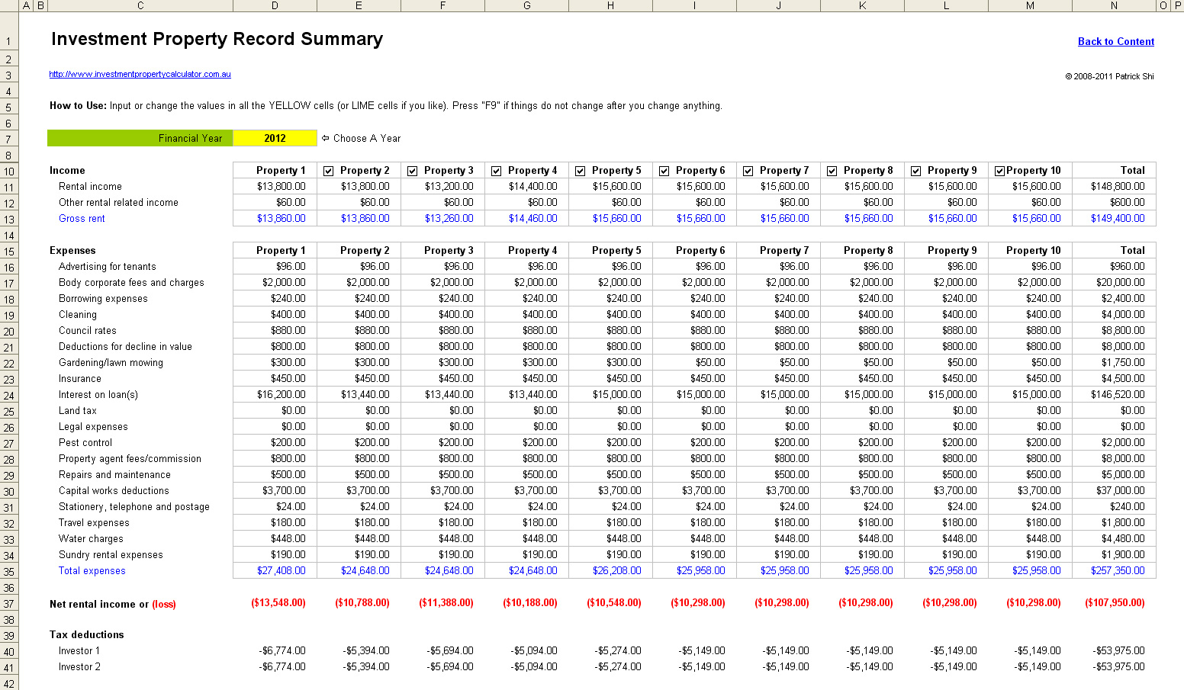Viewport: 1184px width, 690px height.
Task: Click Property 1 net rental loss ($13,548.00)
Action: tap(278, 603)
